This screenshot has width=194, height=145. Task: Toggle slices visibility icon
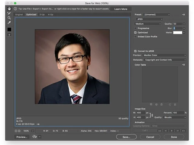[9, 35]
